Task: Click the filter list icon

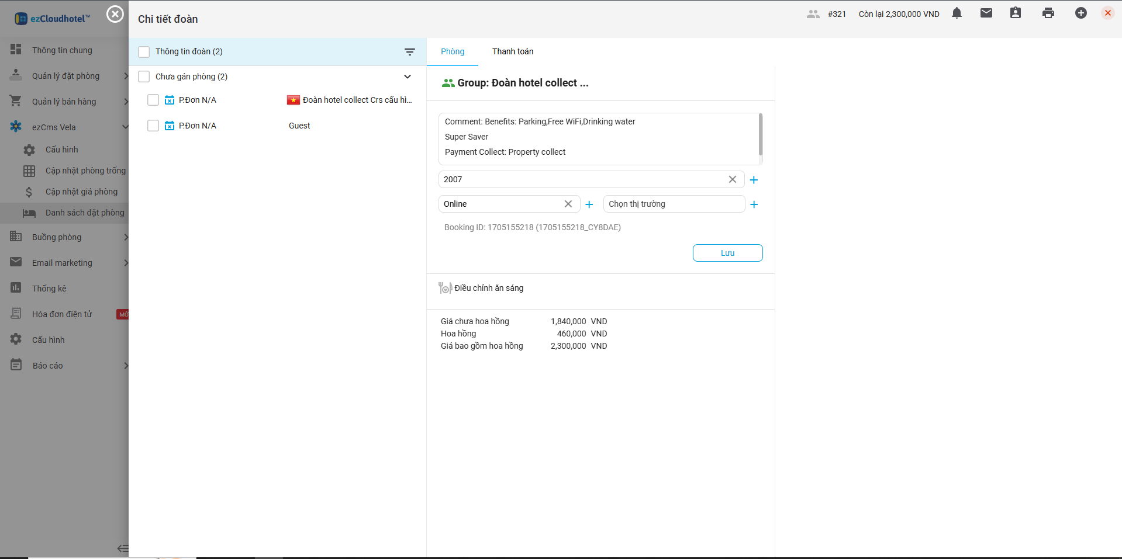Action: pos(410,52)
